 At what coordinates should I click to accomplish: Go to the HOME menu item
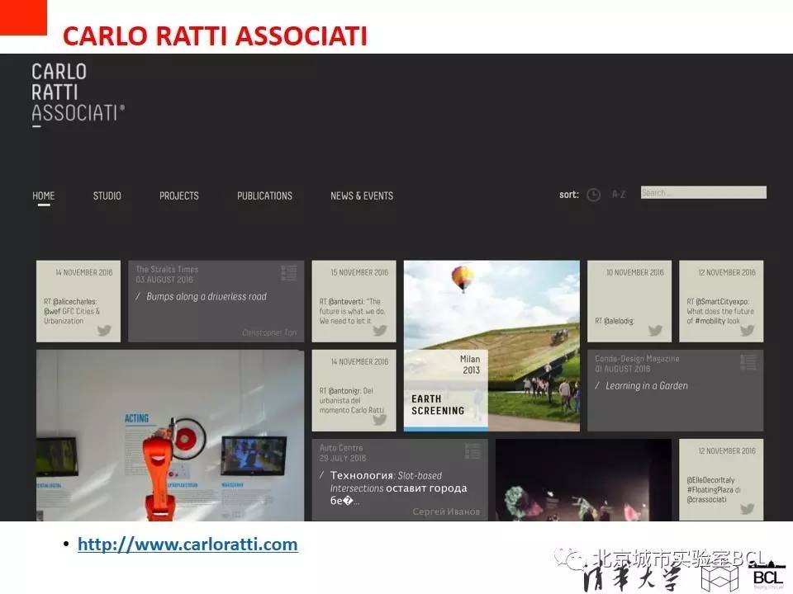tap(44, 196)
